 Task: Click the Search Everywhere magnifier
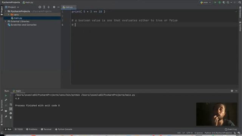click(240, 2)
